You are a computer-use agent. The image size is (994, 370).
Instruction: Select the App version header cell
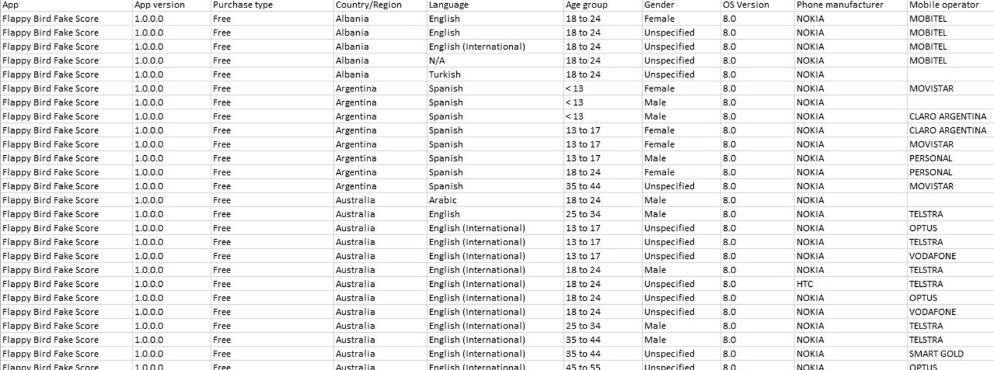pyautogui.click(x=172, y=5)
